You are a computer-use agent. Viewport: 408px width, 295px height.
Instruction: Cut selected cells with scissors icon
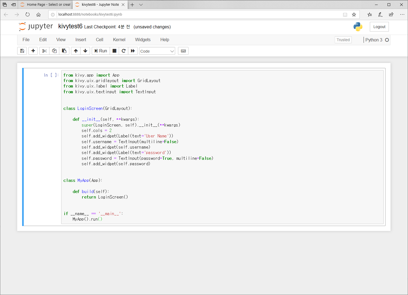pyautogui.click(x=44, y=51)
